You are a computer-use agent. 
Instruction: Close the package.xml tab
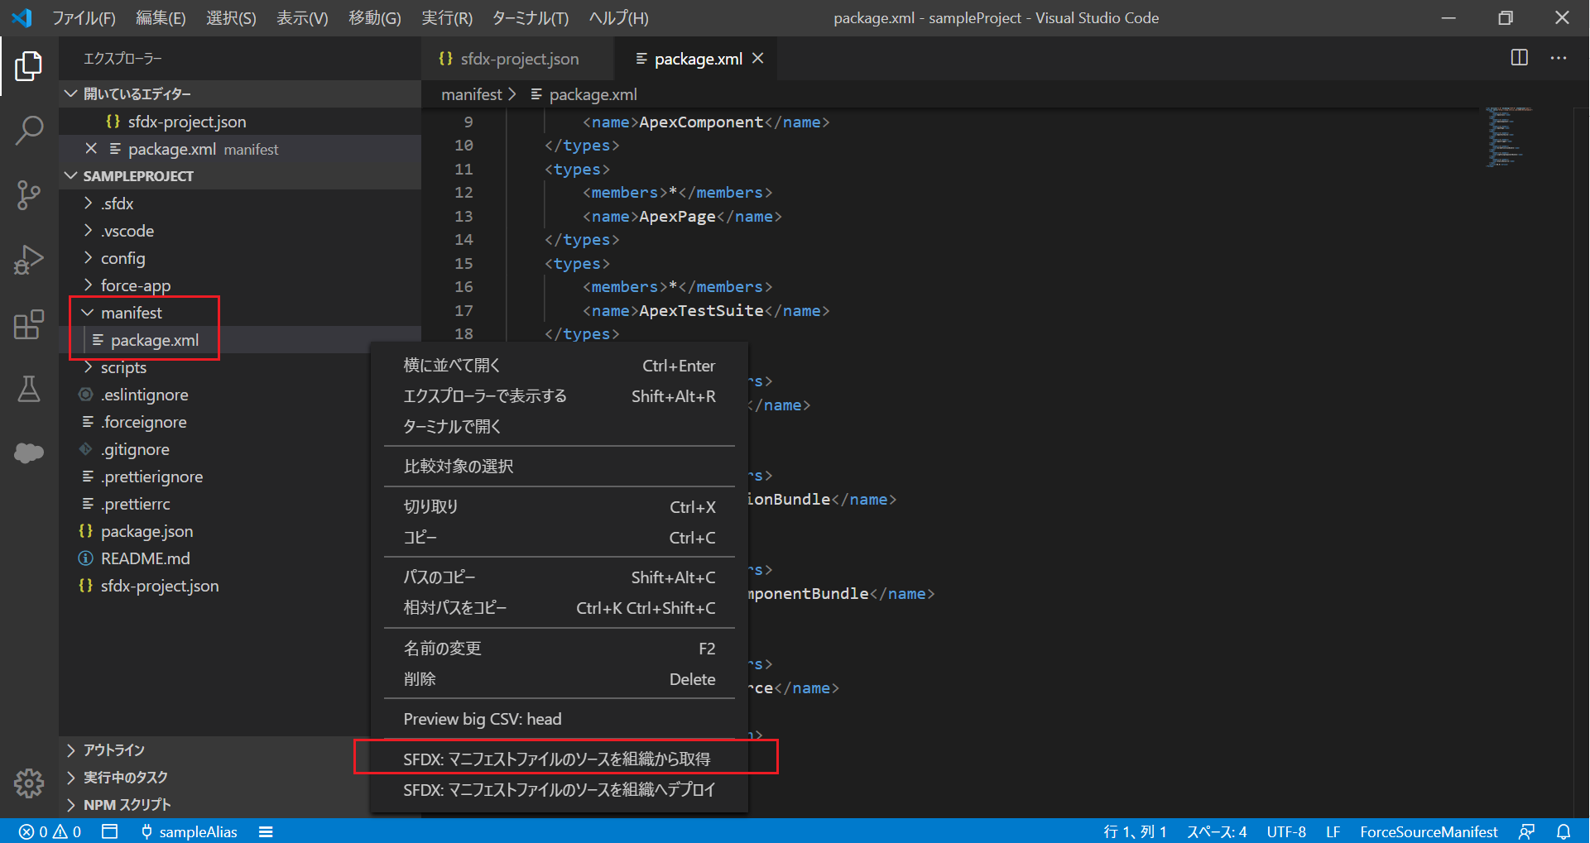pos(758,59)
